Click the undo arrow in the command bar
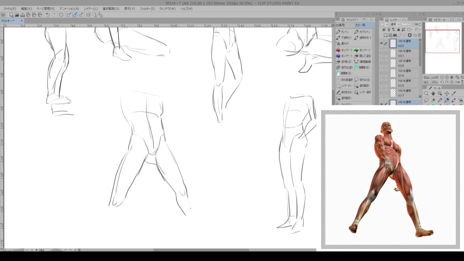464x261 pixels. click(47, 15)
